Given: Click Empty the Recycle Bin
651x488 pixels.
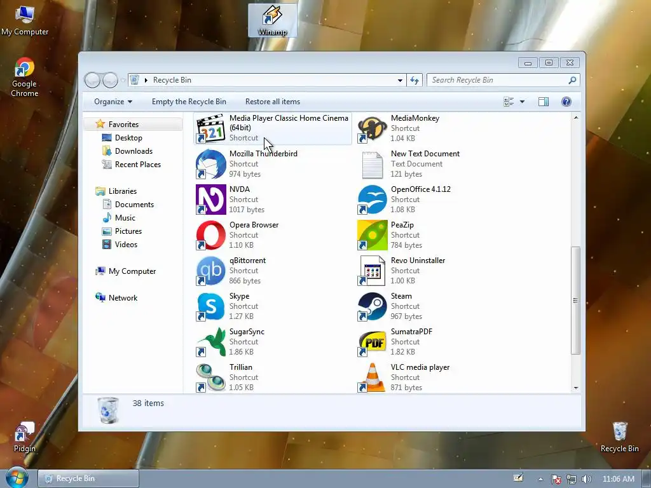Looking at the screenshot, I should click(189, 102).
